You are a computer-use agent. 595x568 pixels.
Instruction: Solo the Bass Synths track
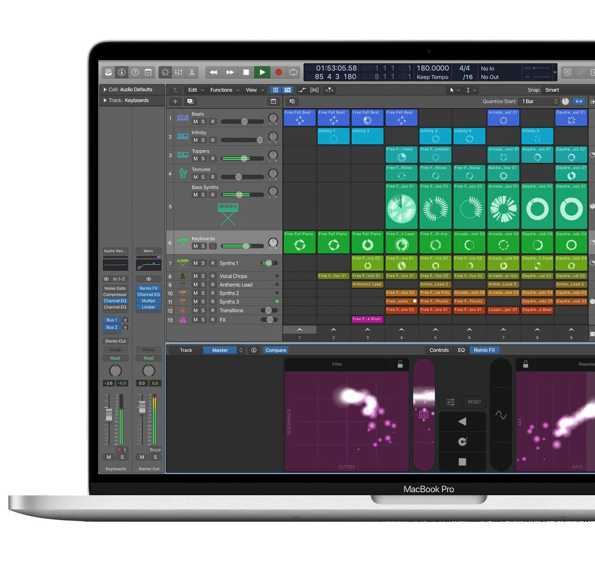[203, 195]
